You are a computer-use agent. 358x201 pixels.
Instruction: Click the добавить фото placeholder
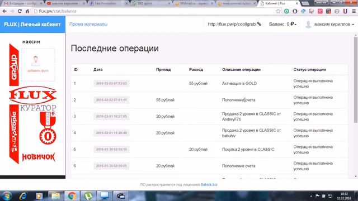point(38,65)
